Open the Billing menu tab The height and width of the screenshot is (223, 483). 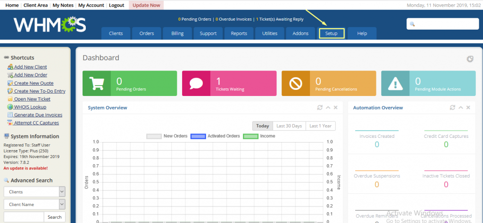pos(177,33)
